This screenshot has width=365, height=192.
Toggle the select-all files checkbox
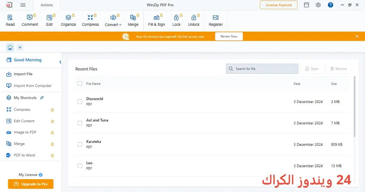(x=80, y=84)
